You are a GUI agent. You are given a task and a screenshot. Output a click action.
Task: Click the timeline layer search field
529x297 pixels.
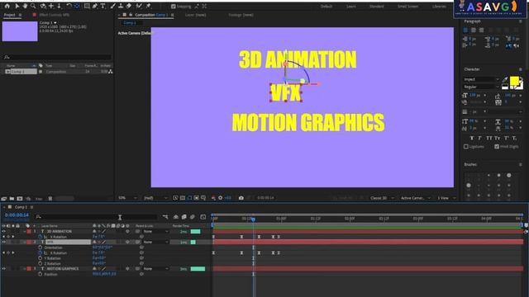pyautogui.click(x=96, y=217)
